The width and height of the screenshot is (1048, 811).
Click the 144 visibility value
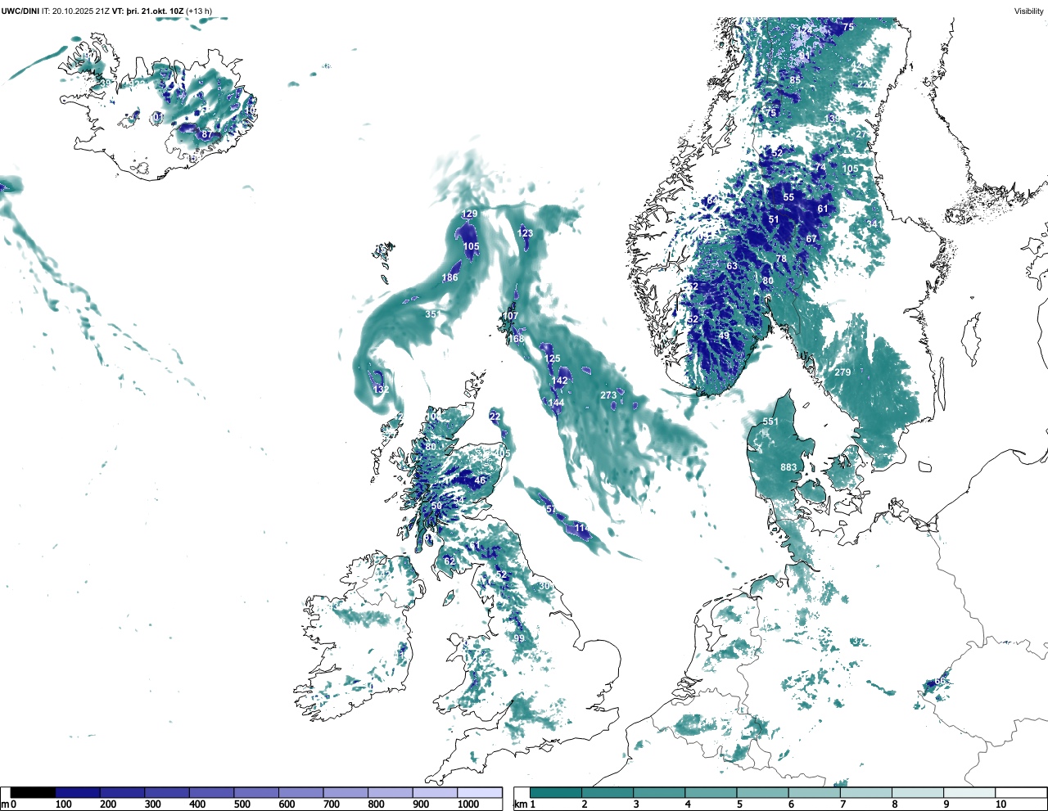pos(556,403)
